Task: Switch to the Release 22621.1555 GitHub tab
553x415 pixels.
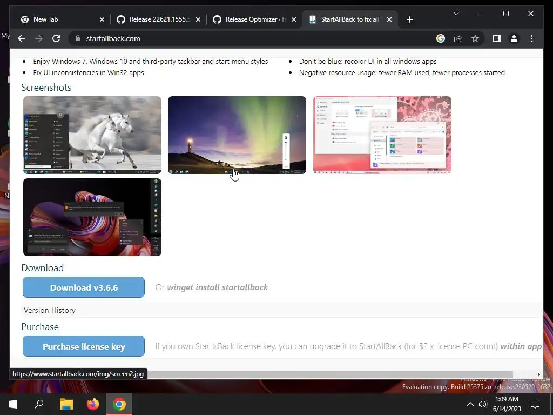Action: click(x=159, y=19)
